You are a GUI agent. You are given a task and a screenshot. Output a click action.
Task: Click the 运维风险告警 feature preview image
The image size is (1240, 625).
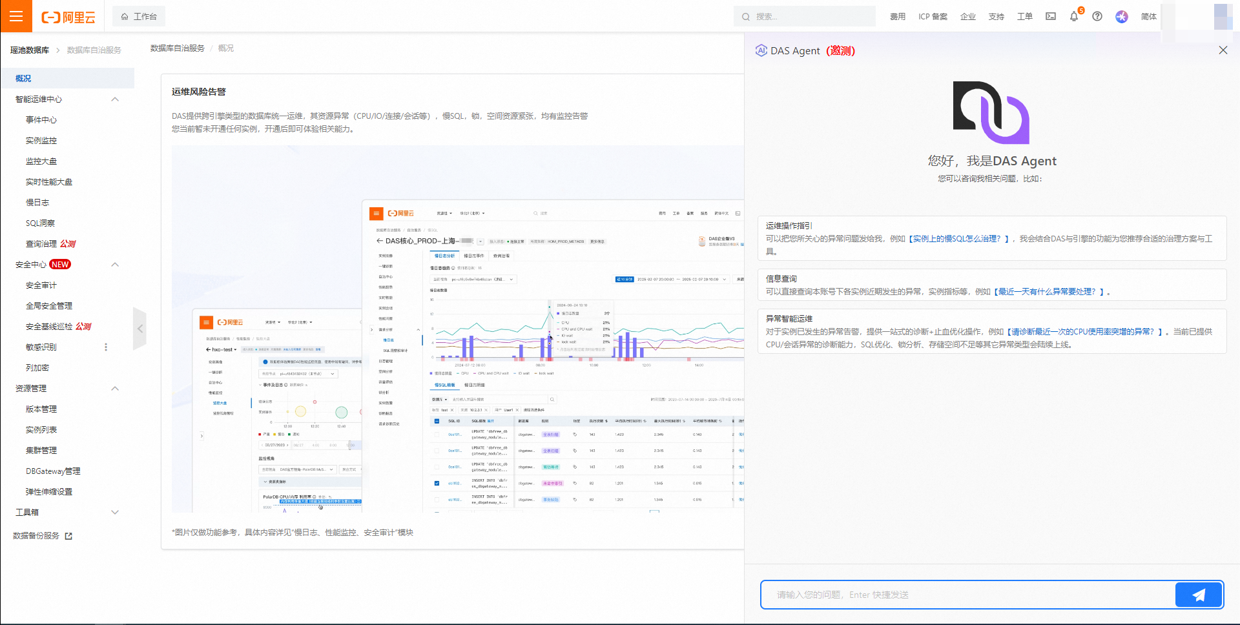tap(458, 329)
